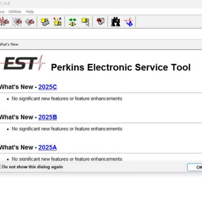Click the red and blue graph icon
Image resolution: width=202 pixels, height=202 pixels.
(x=128, y=22)
